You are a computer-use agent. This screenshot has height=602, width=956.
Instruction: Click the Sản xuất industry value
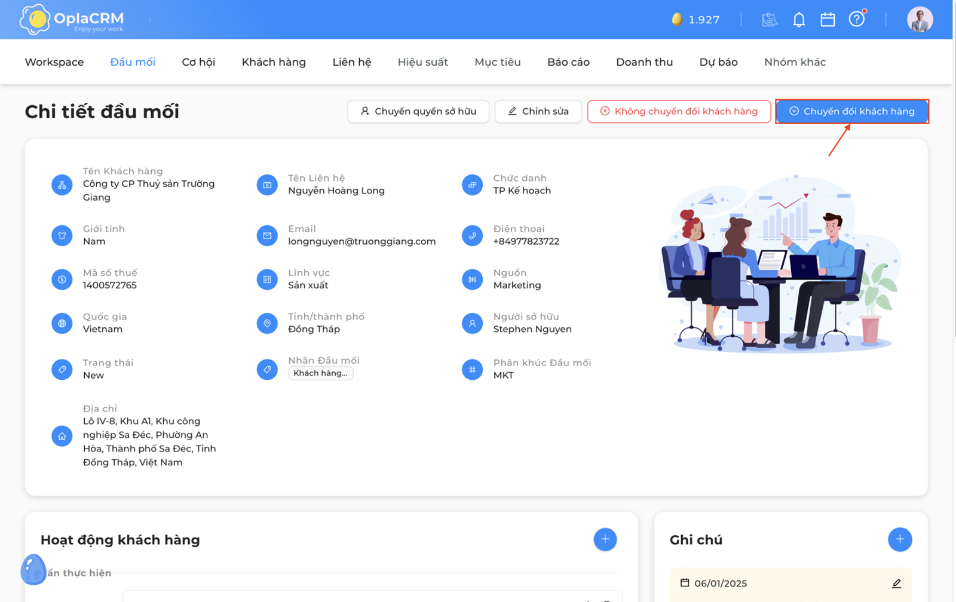click(308, 285)
